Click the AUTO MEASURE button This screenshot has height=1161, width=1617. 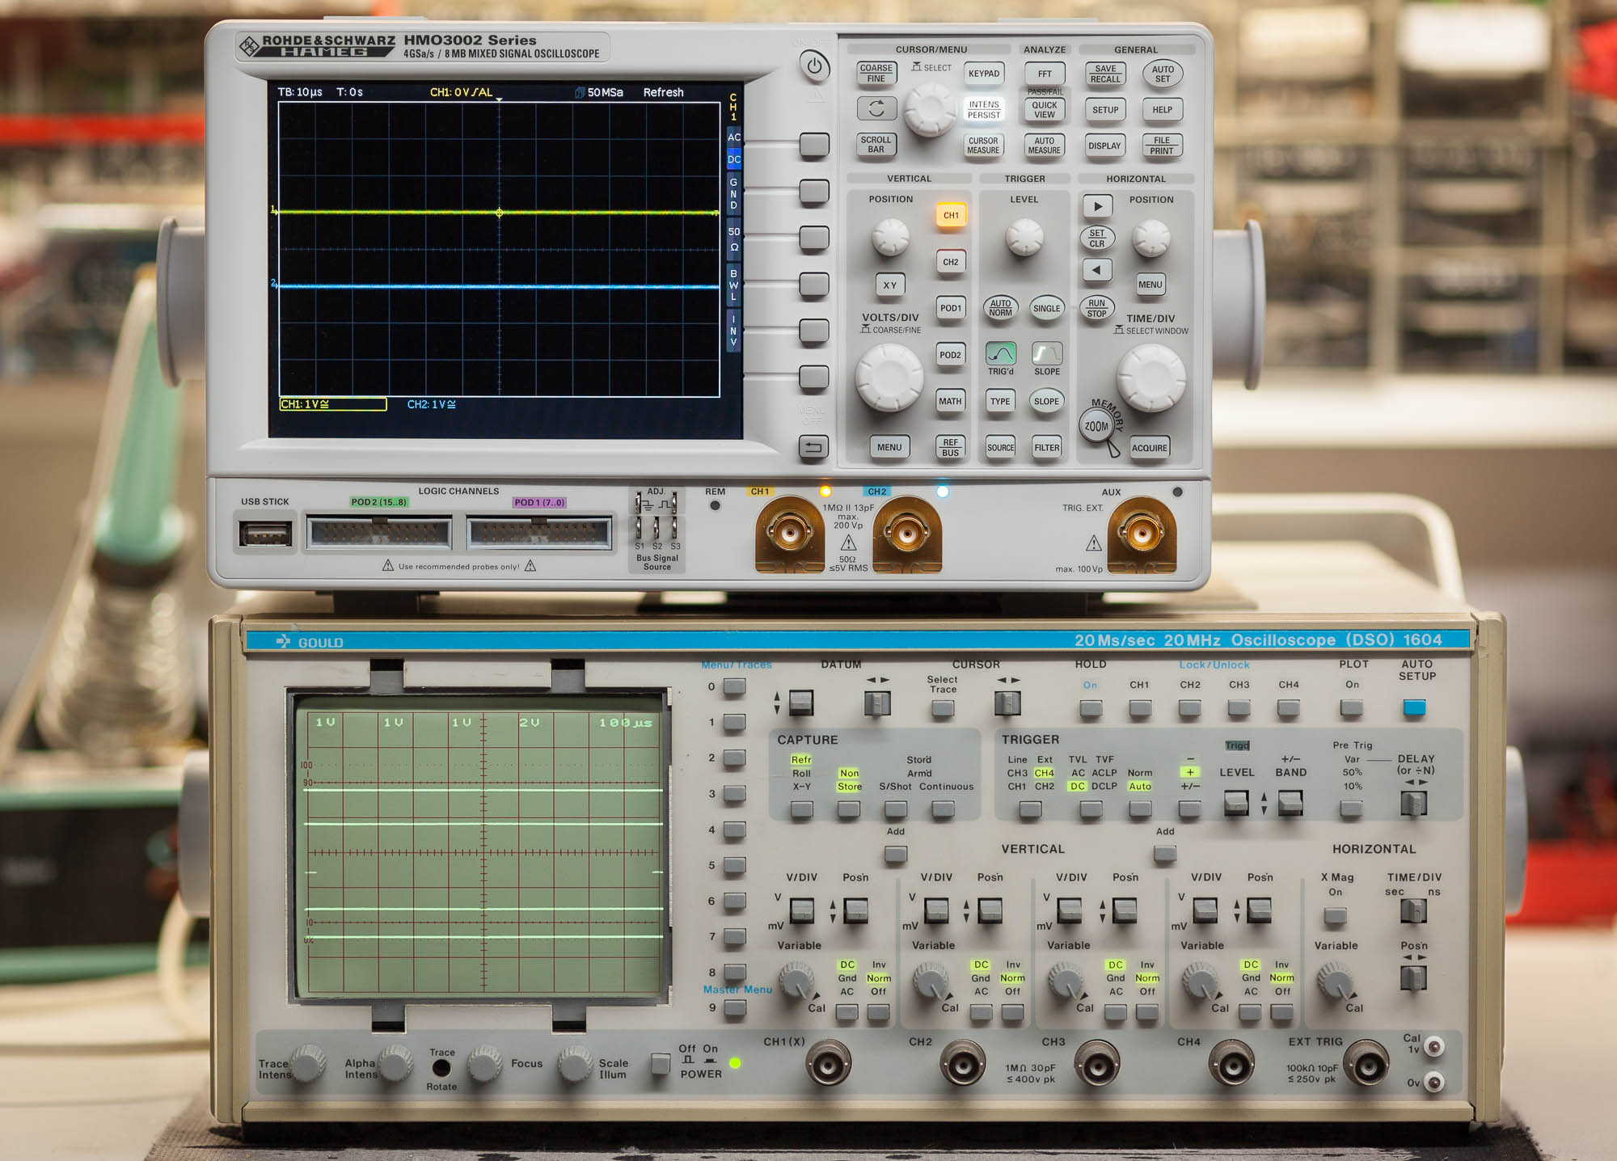point(1044,146)
